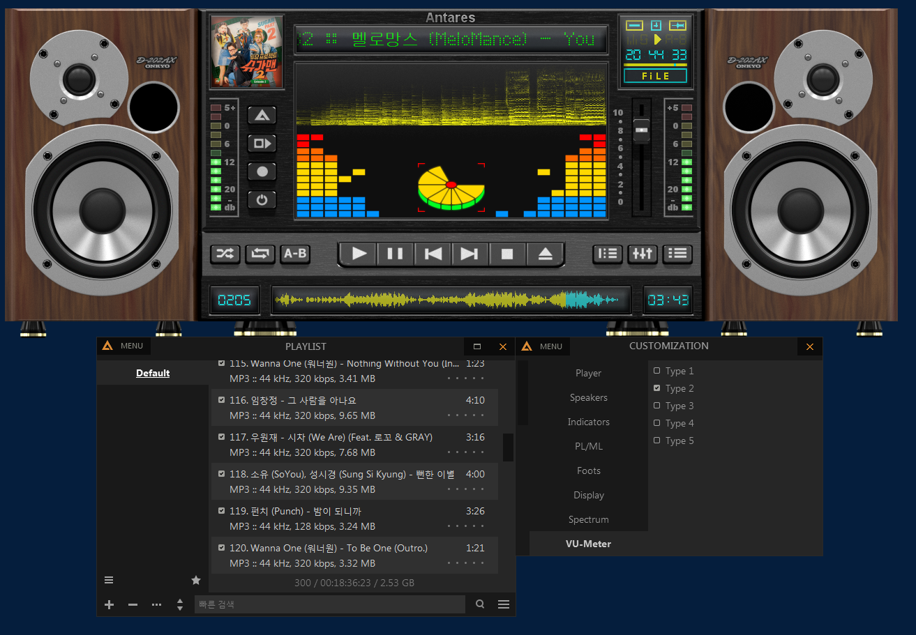Viewport: 916px width, 635px height.
Task: Click the rating dots for track 116
Action: click(x=466, y=415)
